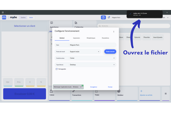Switch to Gestion mode
This screenshot has width=171, height=114.
point(23,17)
